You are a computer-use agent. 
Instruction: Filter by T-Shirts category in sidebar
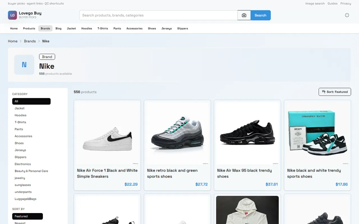20,122
